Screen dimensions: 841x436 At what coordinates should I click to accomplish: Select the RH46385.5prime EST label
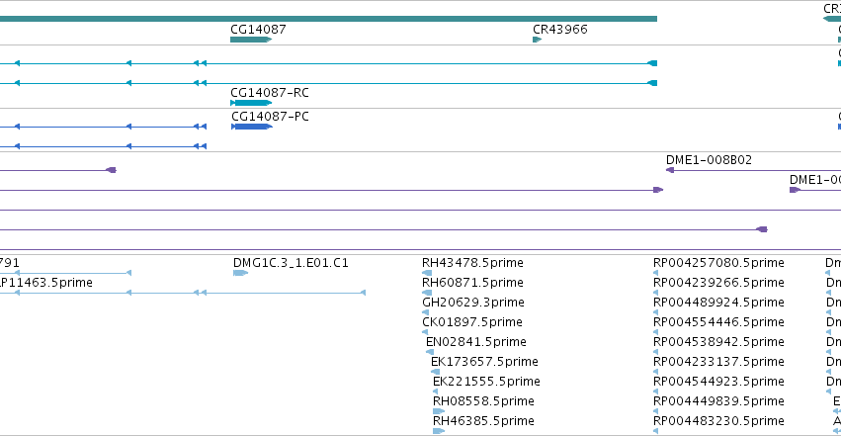click(x=483, y=421)
